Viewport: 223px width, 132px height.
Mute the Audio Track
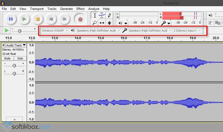pos(7,58)
